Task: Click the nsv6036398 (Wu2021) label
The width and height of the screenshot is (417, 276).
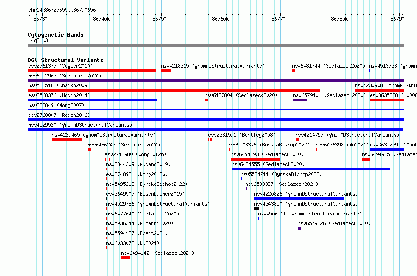Action: [343, 145]
